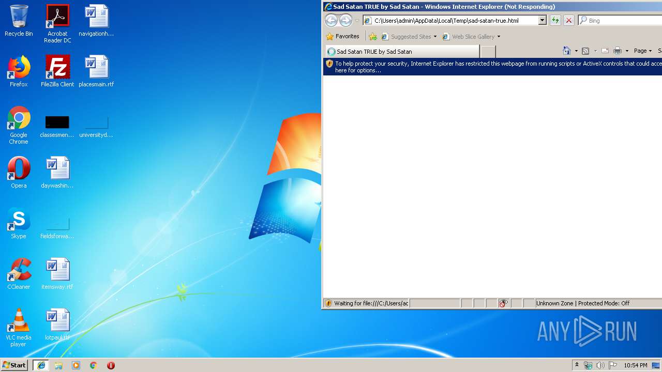The width and height of the screenshot is (662, 372).
Task: Click the Internet Explorer Back arrow
Action: pyautogui.click(x=331, y=20)
